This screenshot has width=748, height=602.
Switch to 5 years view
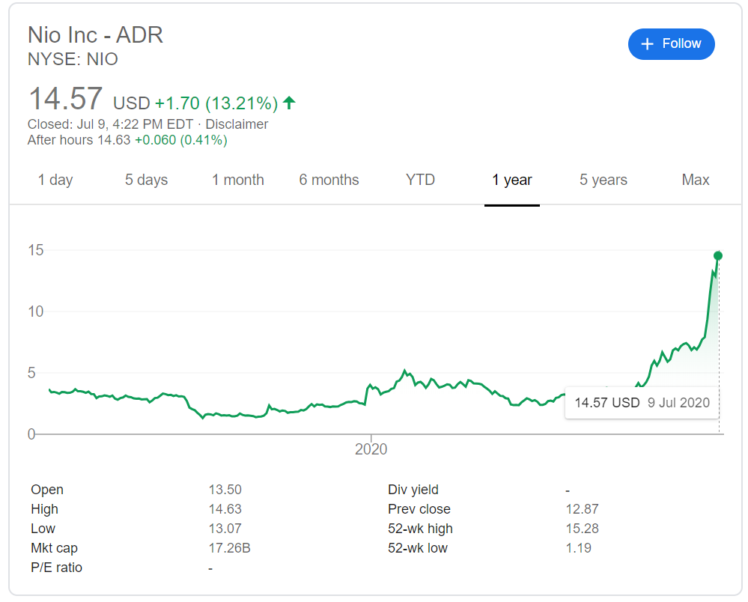pos(603,180)
